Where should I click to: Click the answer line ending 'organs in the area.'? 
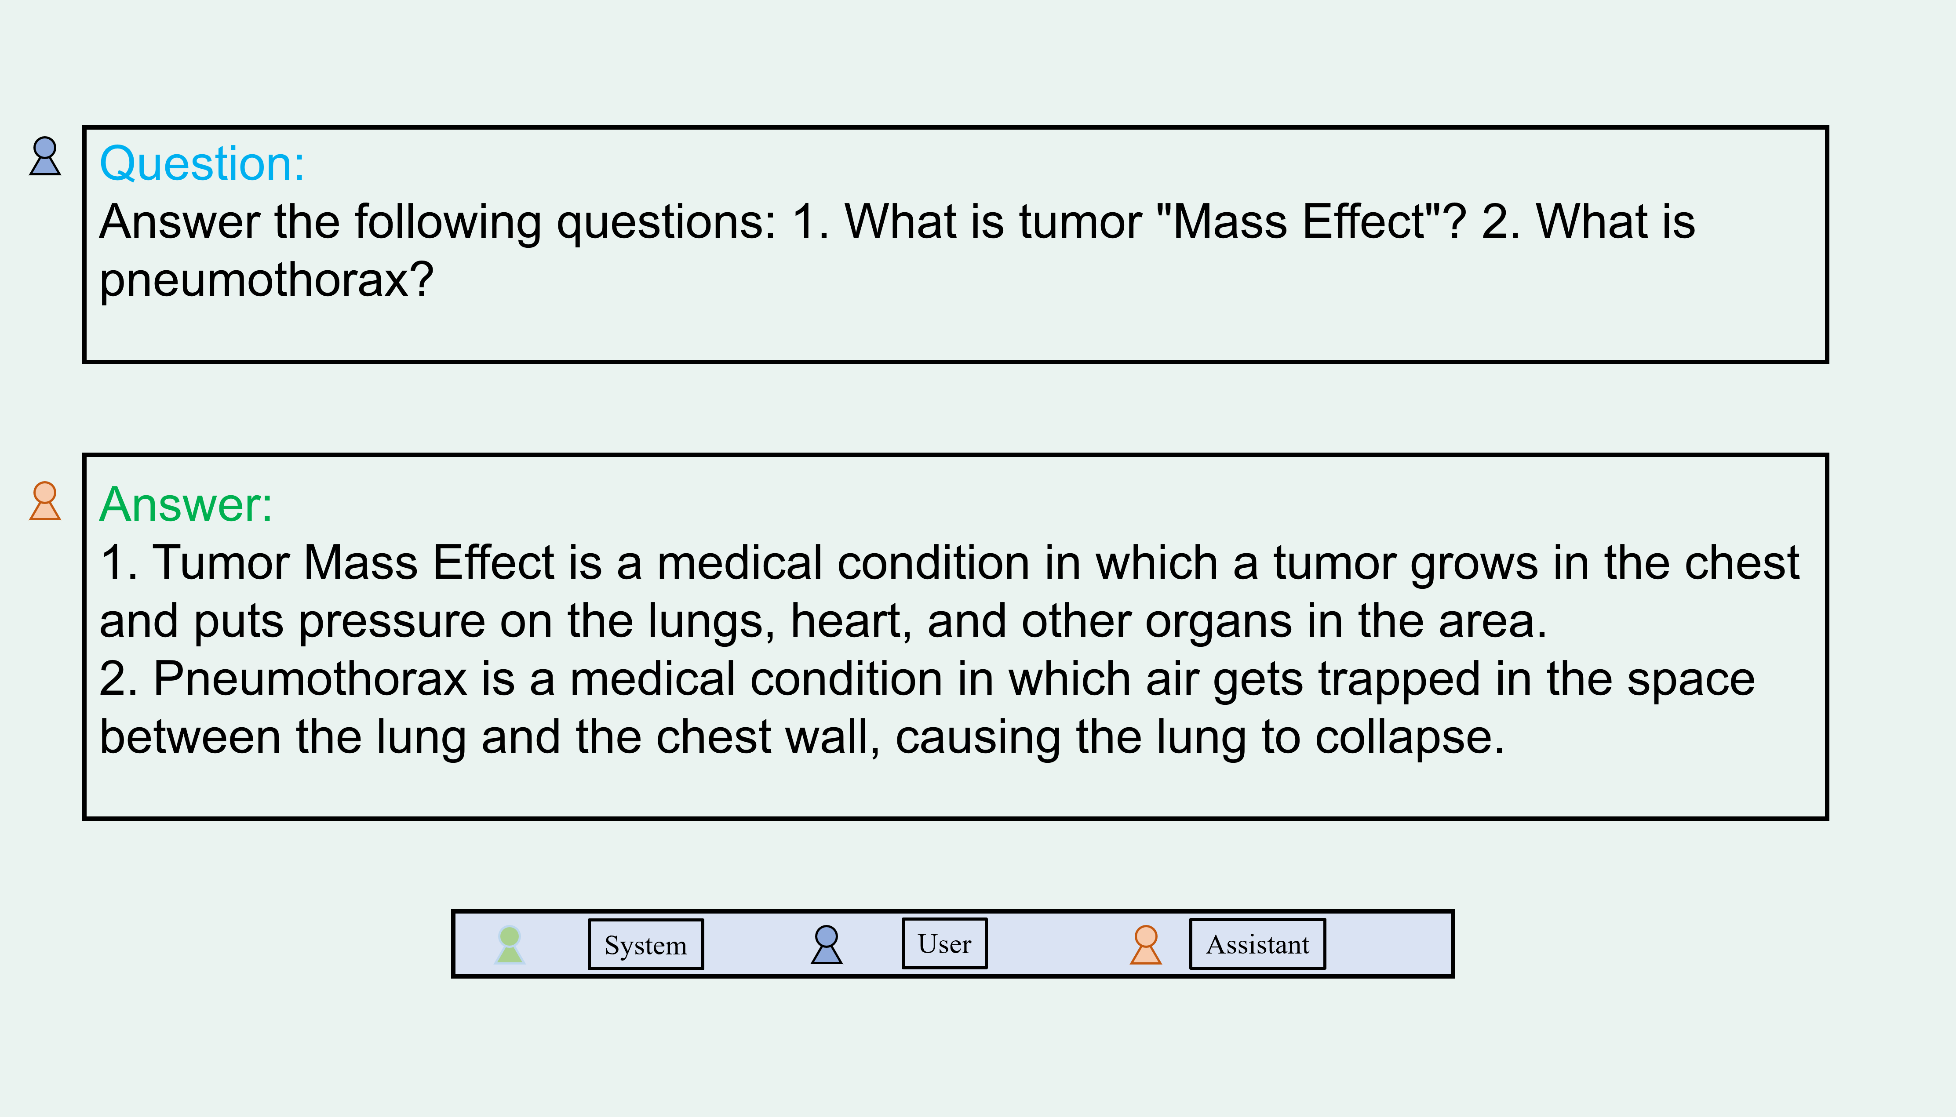[x=823, y=620]
